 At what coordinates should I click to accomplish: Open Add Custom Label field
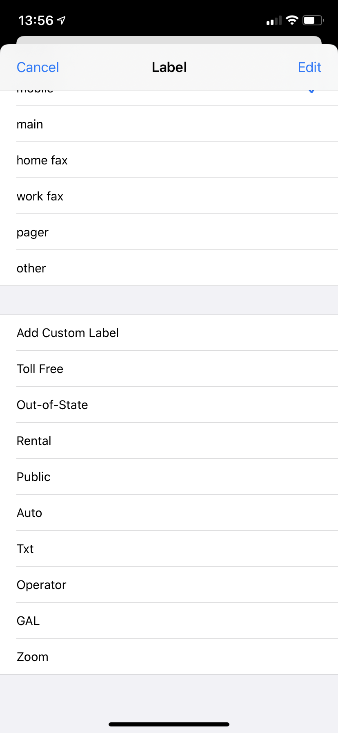pyautogui.click(x=169, y=333)
